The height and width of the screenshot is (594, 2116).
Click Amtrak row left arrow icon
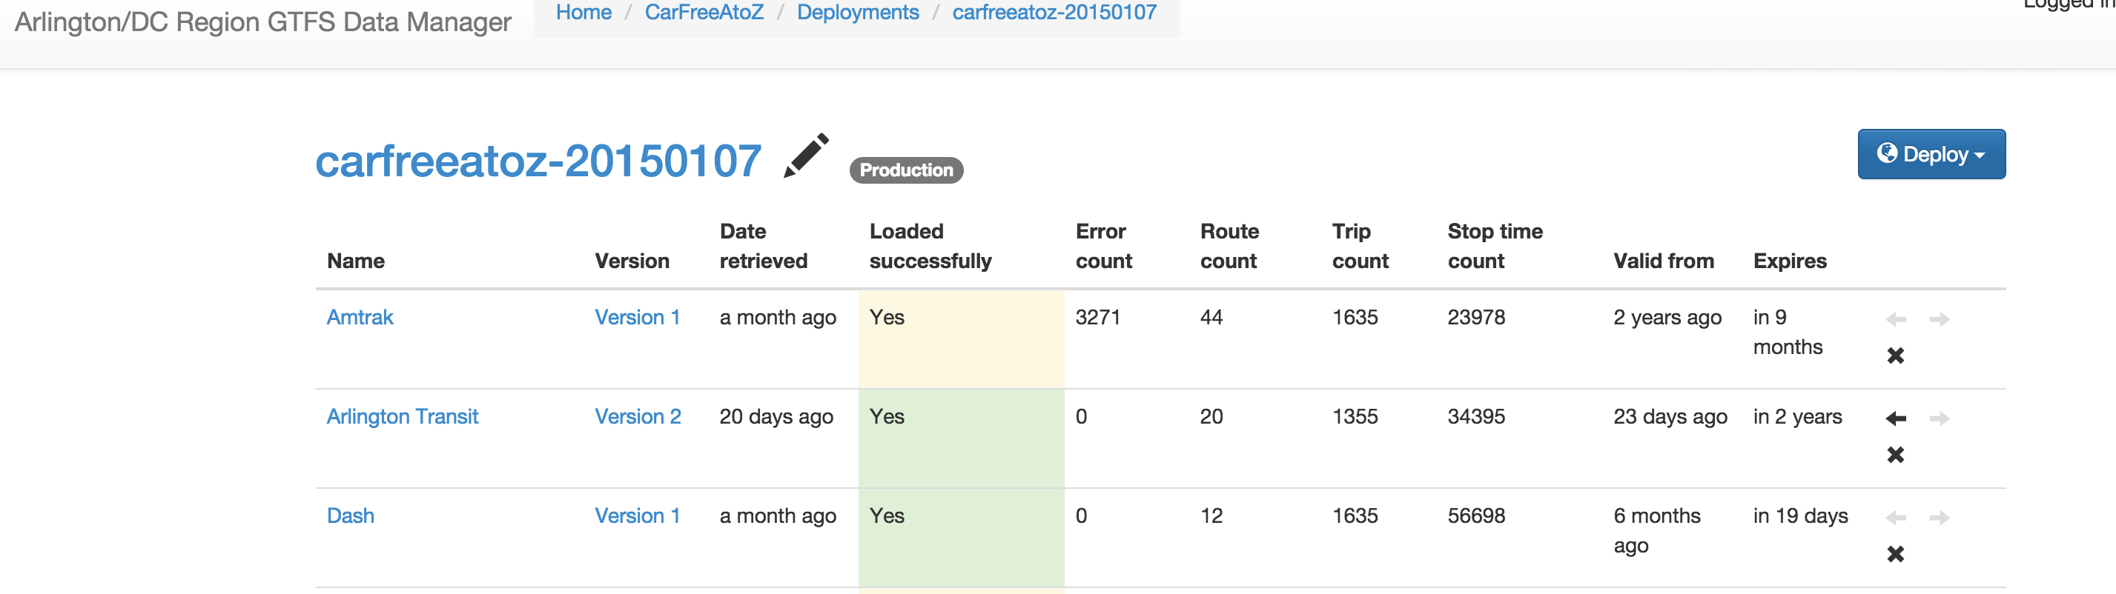click(x=1896, y=319)
